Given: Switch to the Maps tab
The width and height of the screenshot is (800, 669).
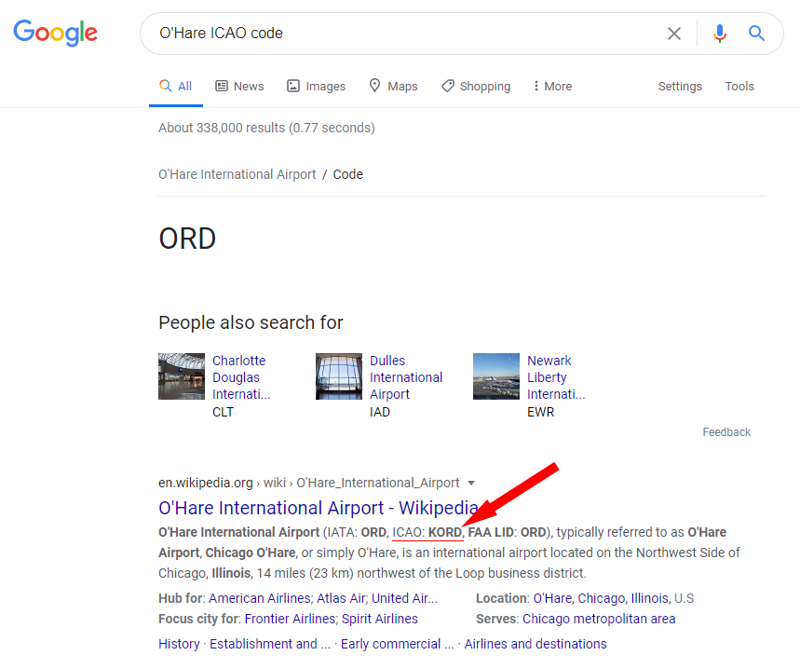Looking at the screenshot, I should click(x=393, y=87).
